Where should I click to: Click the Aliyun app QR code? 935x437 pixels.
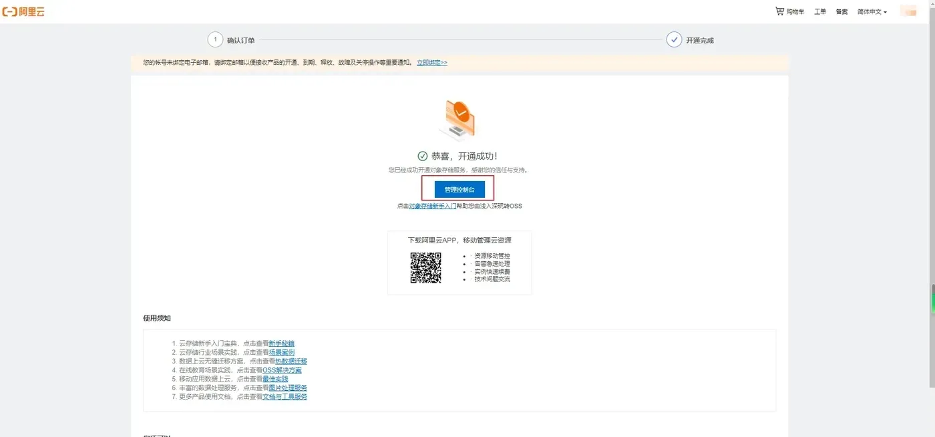tap(425, 267)
